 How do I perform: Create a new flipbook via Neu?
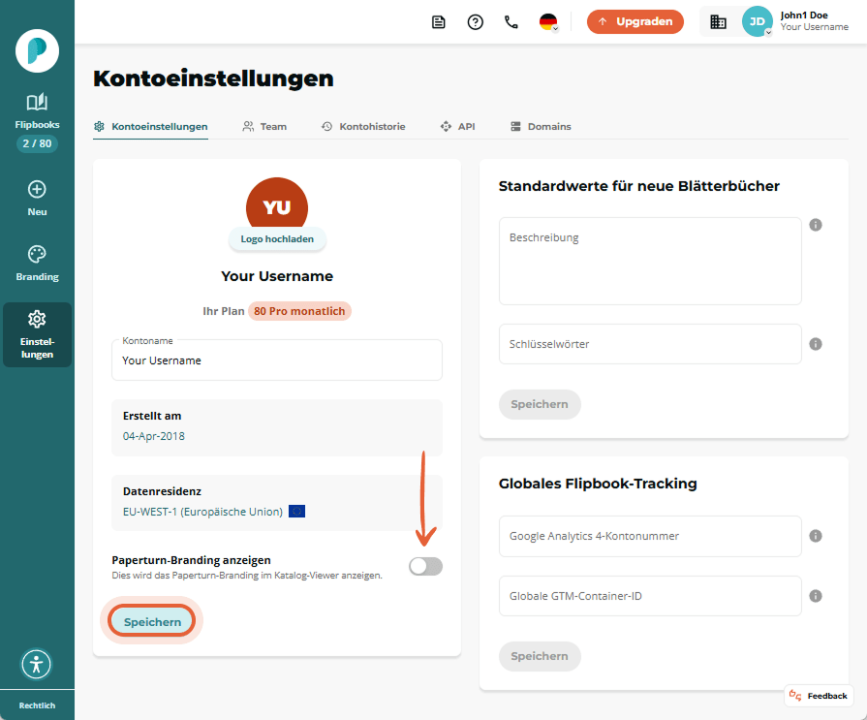point(37,199)
